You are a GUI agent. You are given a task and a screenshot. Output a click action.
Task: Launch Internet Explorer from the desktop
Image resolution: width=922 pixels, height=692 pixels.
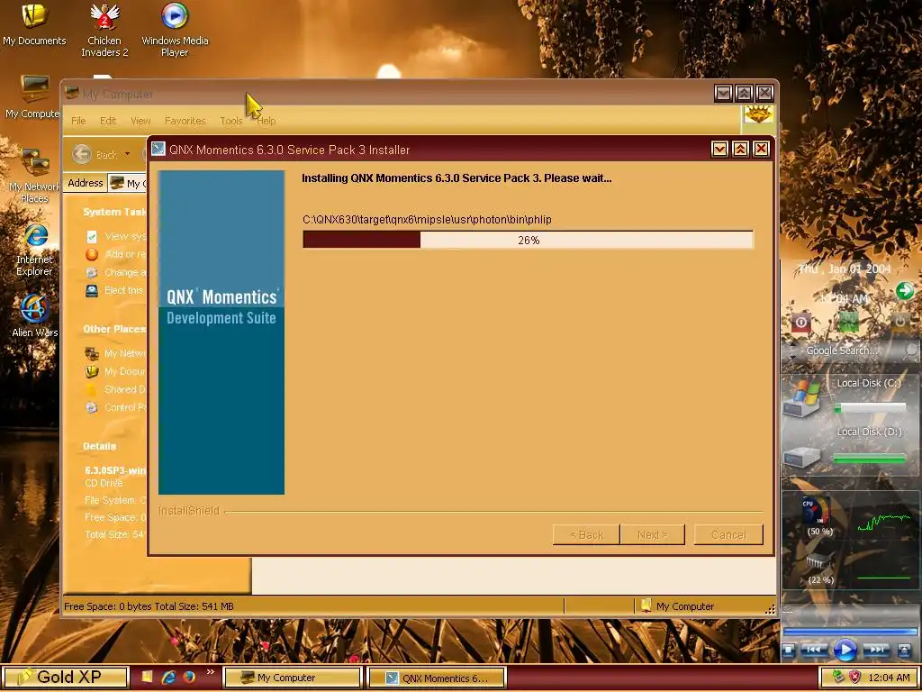tap(34, 250)
